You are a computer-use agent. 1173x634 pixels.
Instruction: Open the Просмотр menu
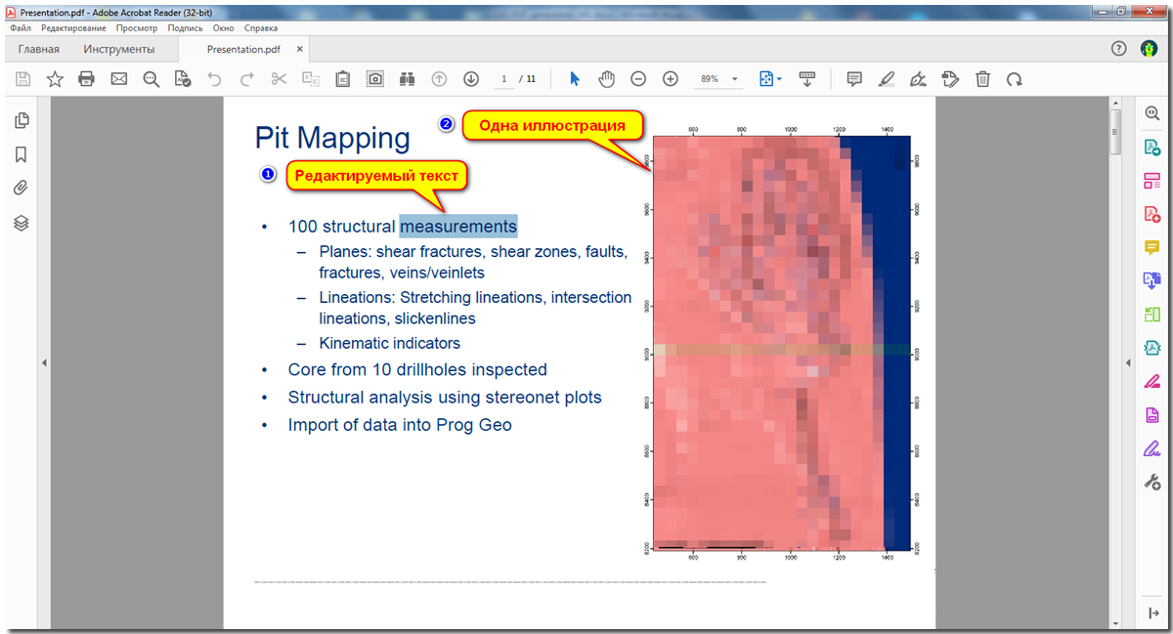[137, 28]
